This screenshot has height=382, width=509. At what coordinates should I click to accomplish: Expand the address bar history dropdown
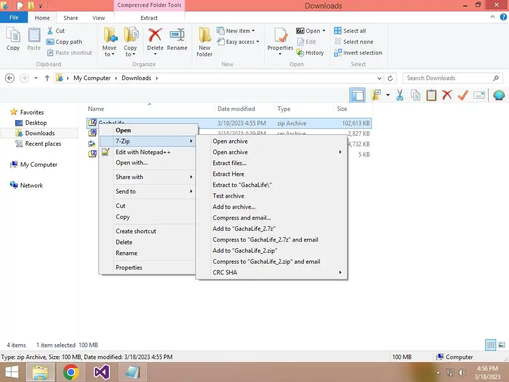tap(379, 78)
